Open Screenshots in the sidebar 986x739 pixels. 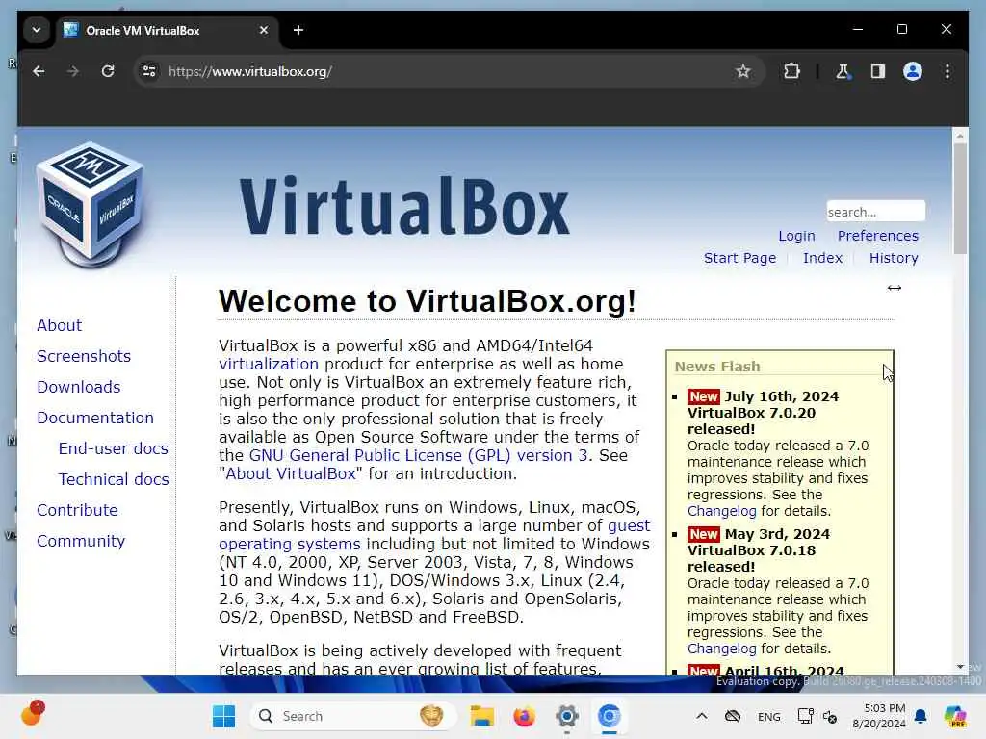84,356
